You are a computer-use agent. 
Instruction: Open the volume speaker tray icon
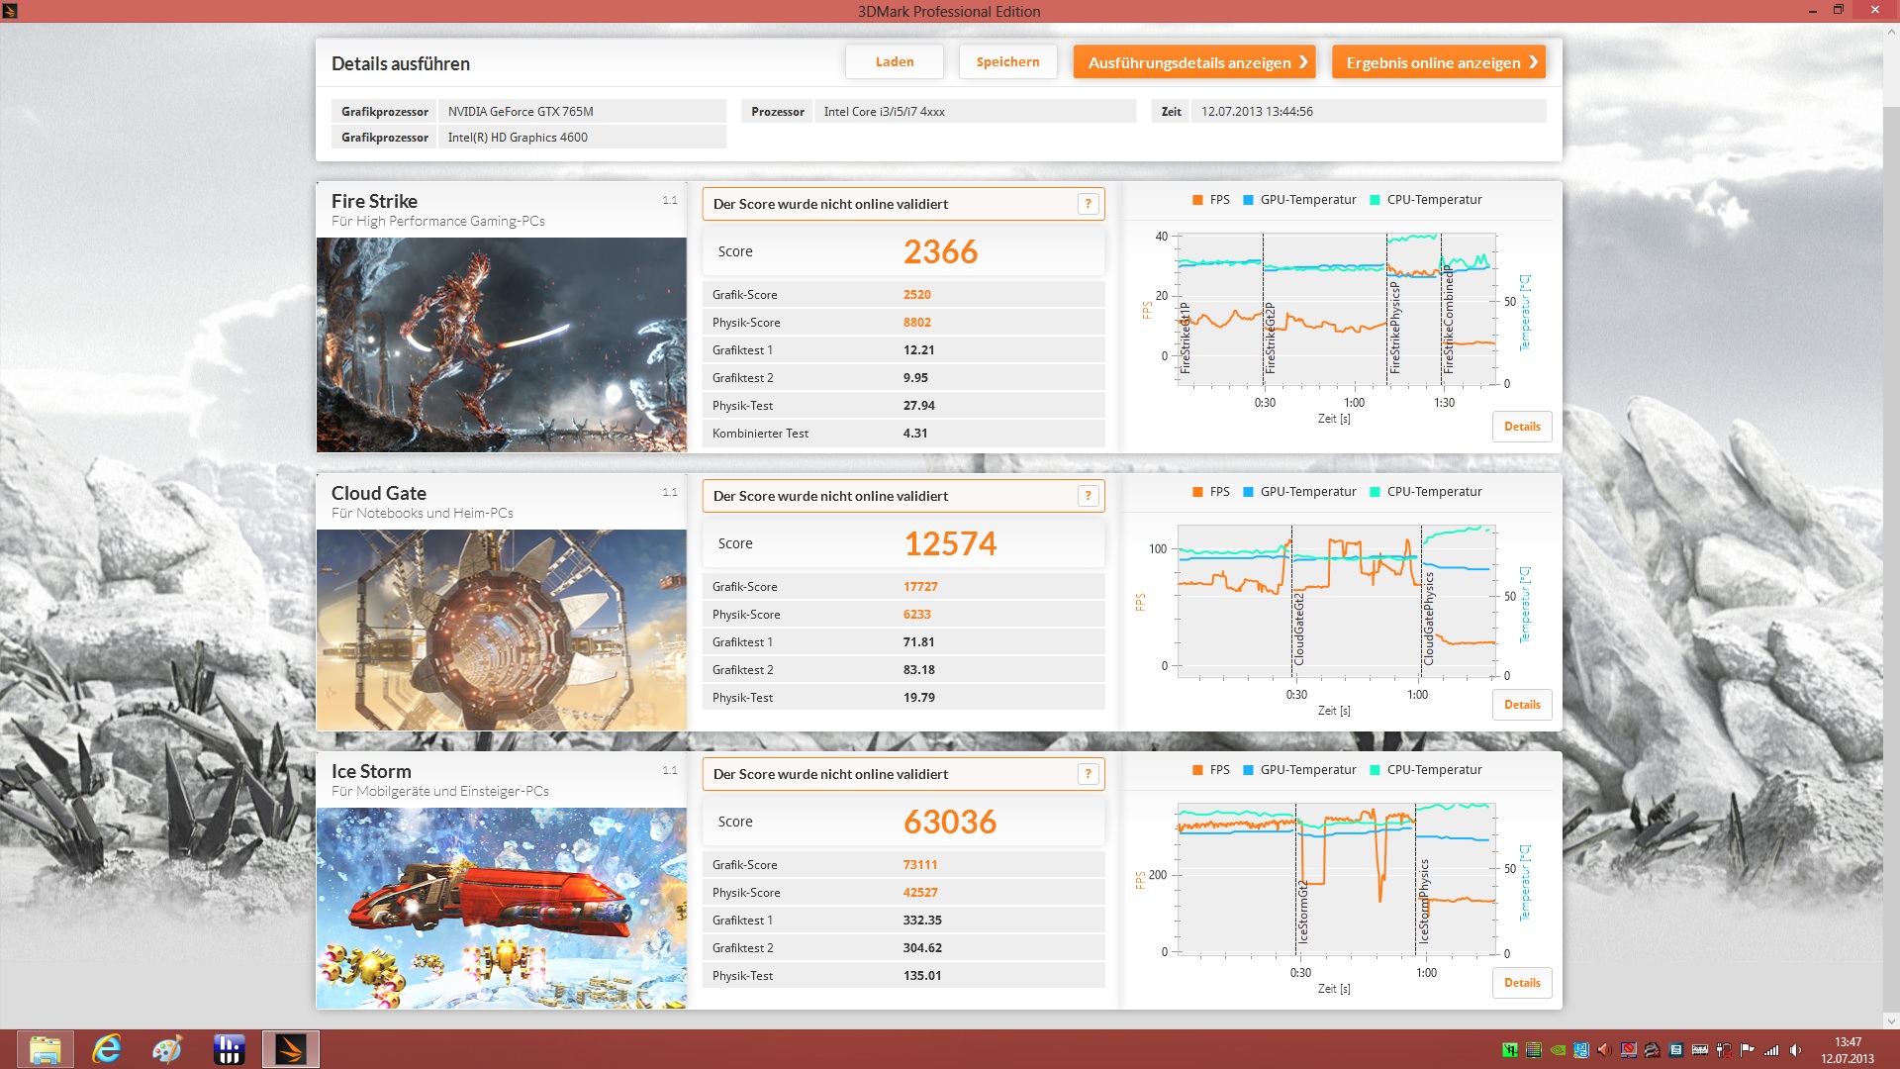pyautogui.click(x=1795, y=1050)
